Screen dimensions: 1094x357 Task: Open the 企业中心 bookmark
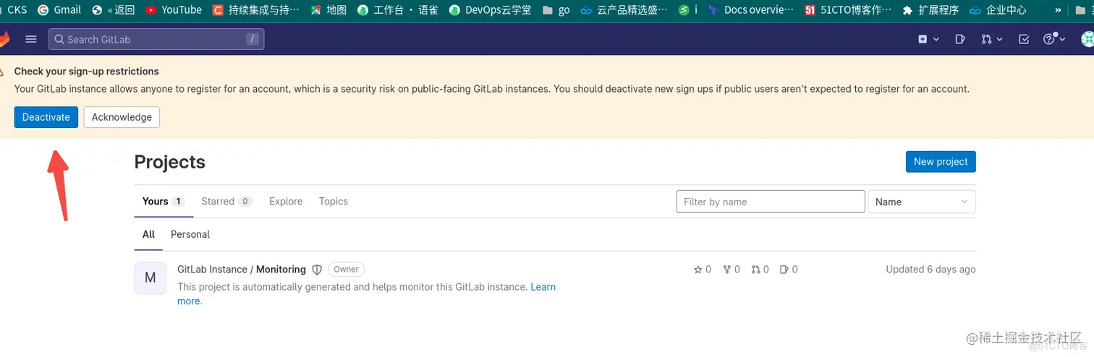(998, 10)
